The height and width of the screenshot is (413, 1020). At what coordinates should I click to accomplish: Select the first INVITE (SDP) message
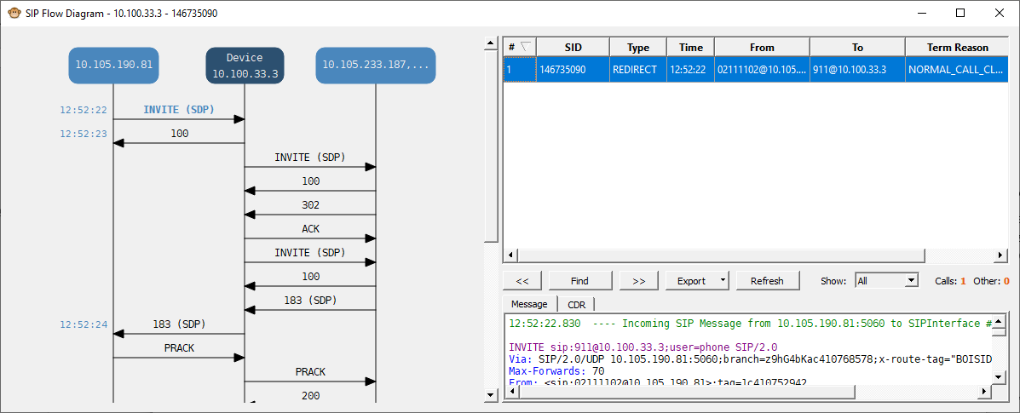(x=179, y=111)
